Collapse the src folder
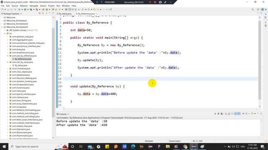Screen dimensions: 268x150 tap(5, 33)
